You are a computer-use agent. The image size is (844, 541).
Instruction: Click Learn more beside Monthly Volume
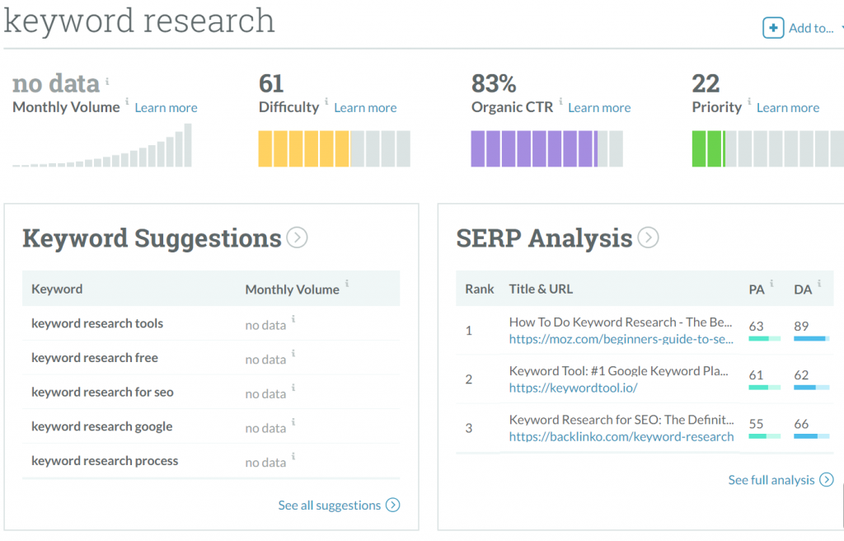click(166, 108)
